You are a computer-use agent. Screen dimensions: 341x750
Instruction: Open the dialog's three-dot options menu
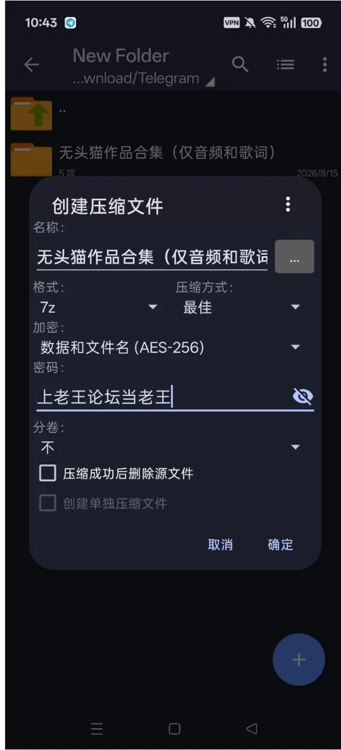point(288,204)
